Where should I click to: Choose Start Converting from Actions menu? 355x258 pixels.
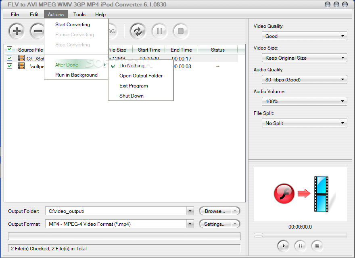coord(76,25)
